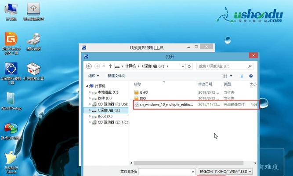Launch 手动运行 Ghost desktop icon

(x=11, y=162)
